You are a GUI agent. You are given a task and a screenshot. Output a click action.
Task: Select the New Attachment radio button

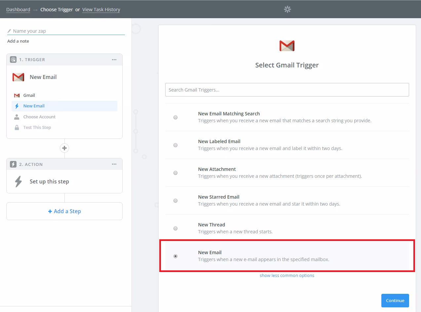click(175, 173)
